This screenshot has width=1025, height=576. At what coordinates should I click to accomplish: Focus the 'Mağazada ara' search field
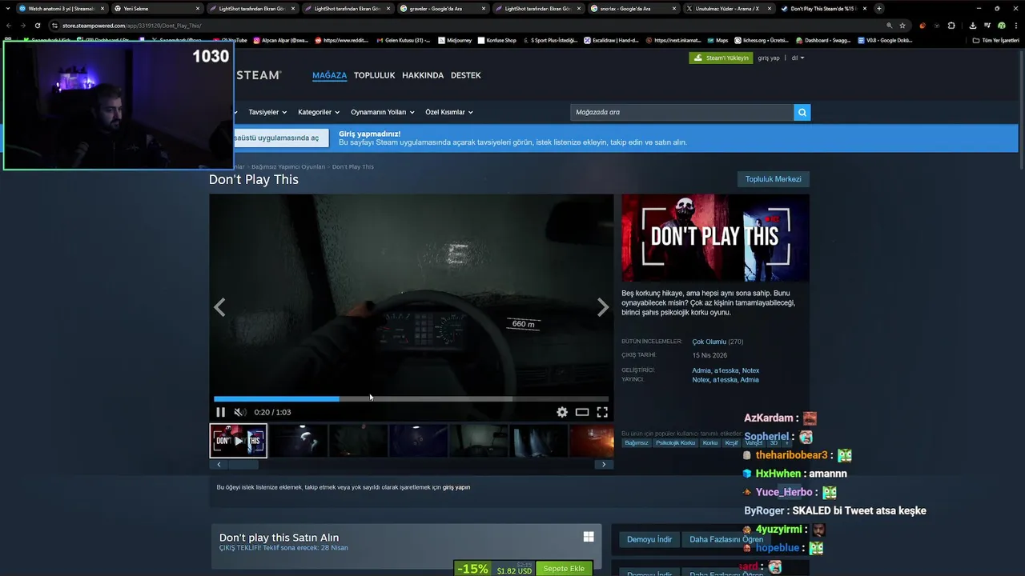click(681, 112)
